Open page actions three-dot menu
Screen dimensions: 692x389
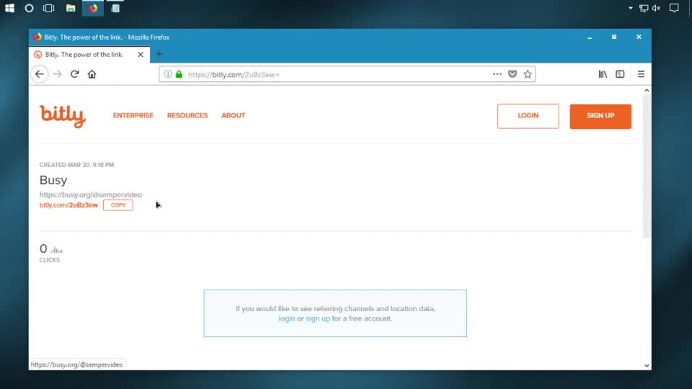[497, 74]
